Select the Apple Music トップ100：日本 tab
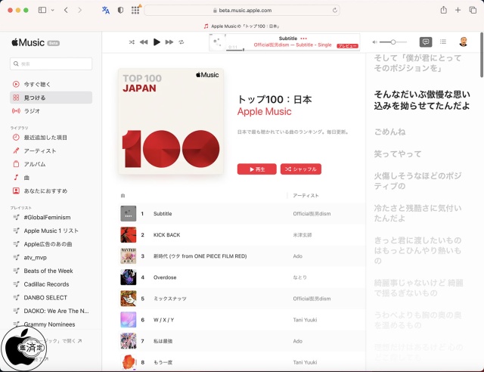The image size is (484, 372). [242, 26]
